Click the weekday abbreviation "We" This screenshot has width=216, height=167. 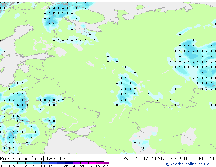coord(127,159)
